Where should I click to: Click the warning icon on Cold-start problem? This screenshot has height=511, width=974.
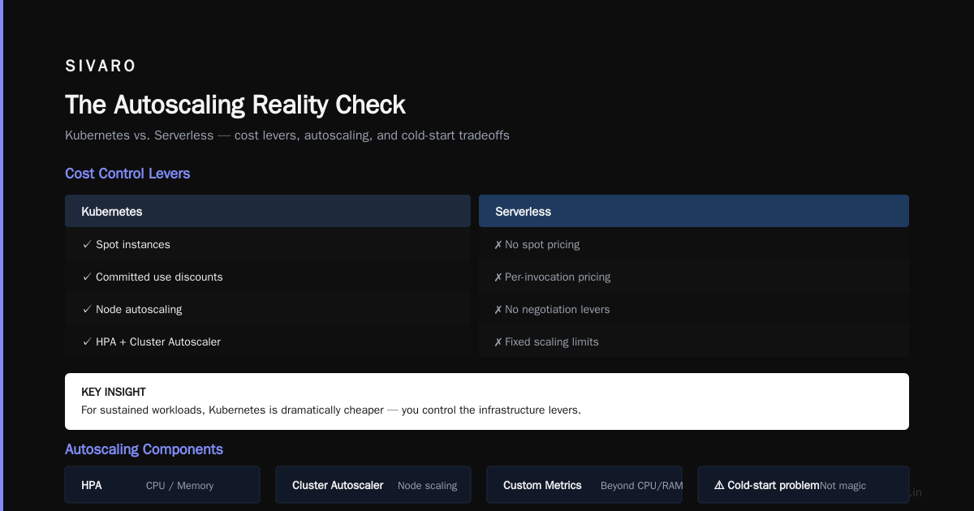point(719,485)
